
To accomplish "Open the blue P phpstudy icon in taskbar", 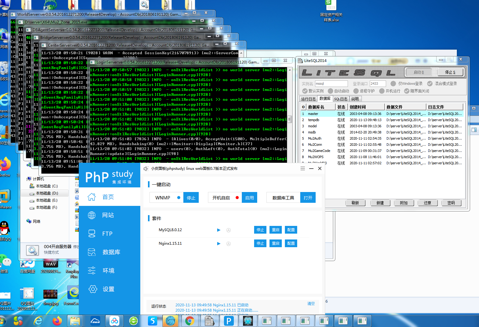I will tap(229, 321).
